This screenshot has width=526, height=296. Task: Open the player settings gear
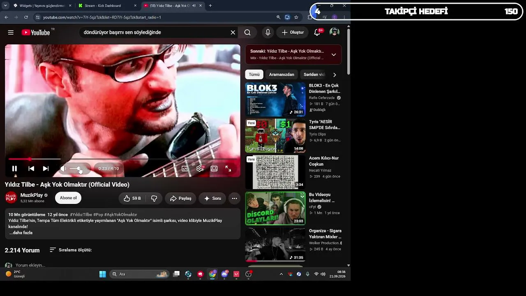[x=200, y=169]
